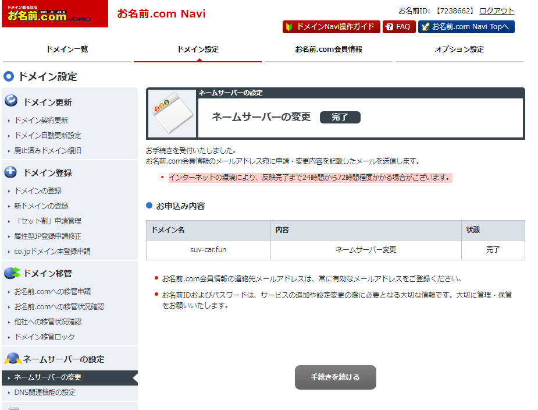538x410 pixels.
Task: Open 廃止済みドメイン復旧 sidebar item
Action: pyautogui.click(x=48, y=151)
